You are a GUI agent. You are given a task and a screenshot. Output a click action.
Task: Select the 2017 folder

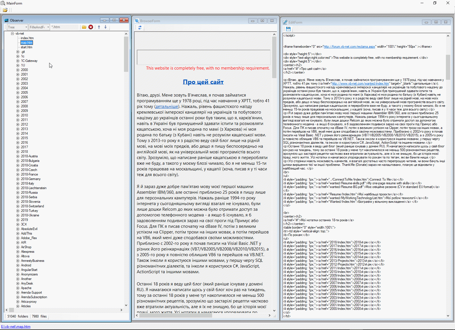pos(24,147)
